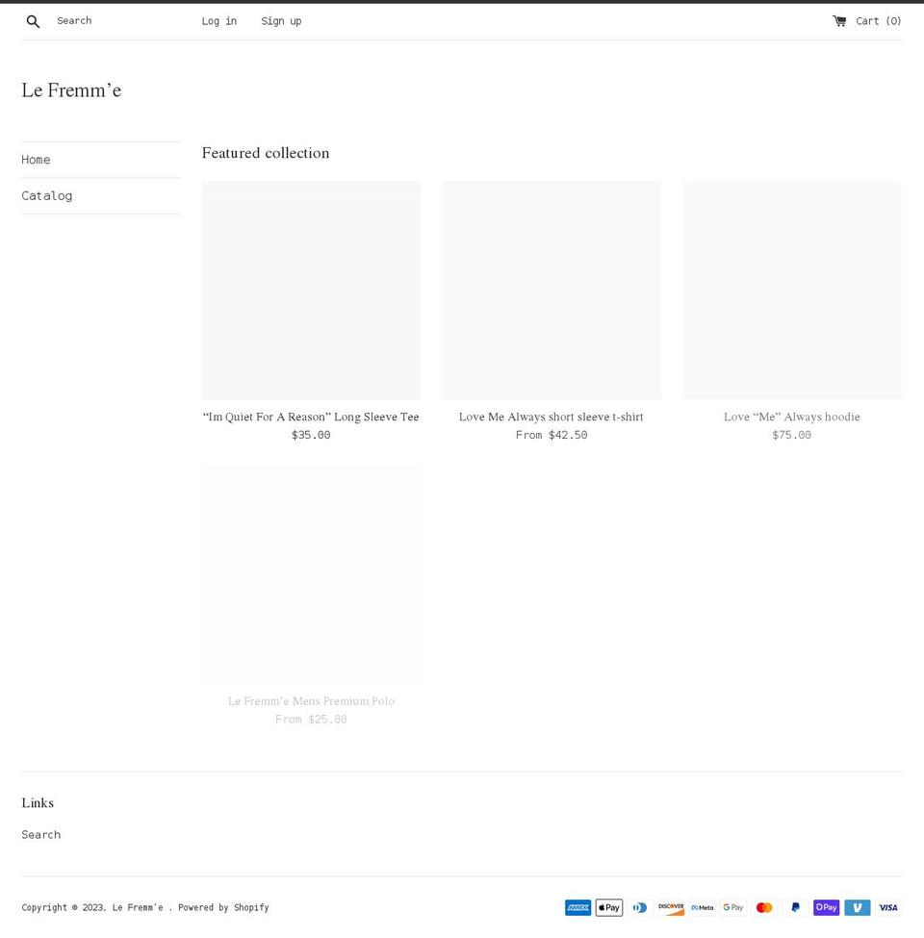Click "Im Quiet For A Reason" Long Sleeve Tee title
924x938 pixels.
click(311, 417)
